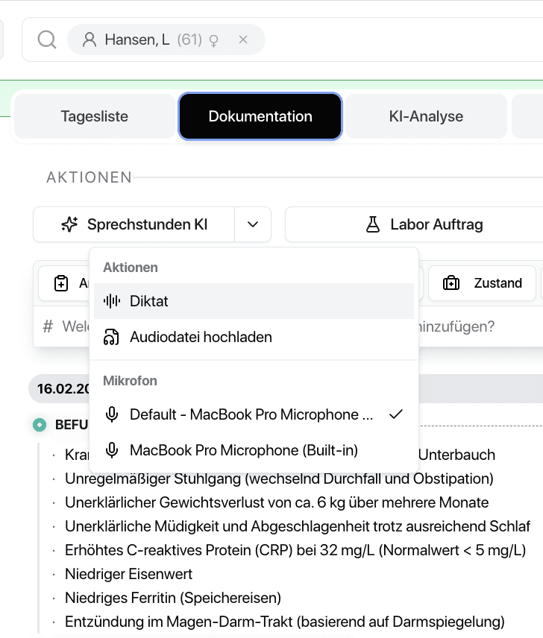Switch to the Tagesliste tab
Screen dimensions: 543x638
[x=93, y=116]
